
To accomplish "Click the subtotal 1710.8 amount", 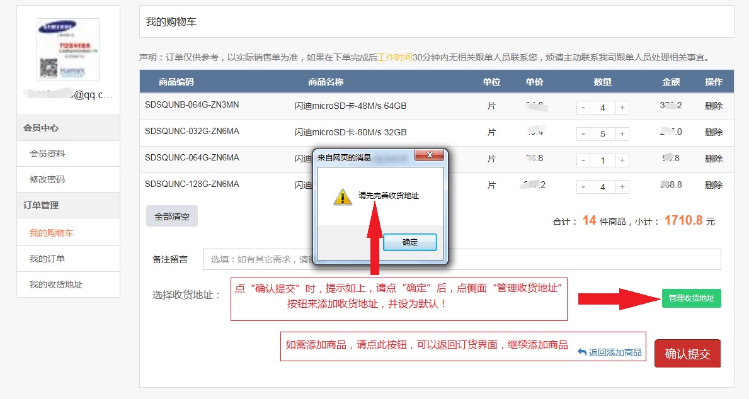I will tap(683, 220).
